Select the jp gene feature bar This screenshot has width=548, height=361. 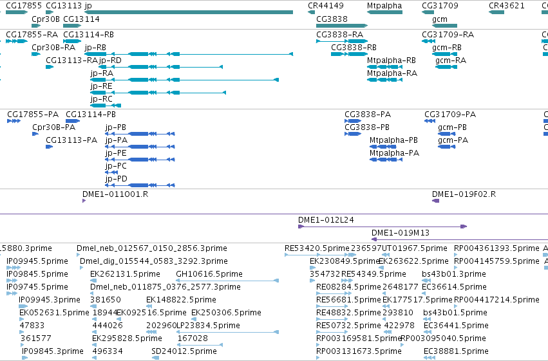(189, 12)
